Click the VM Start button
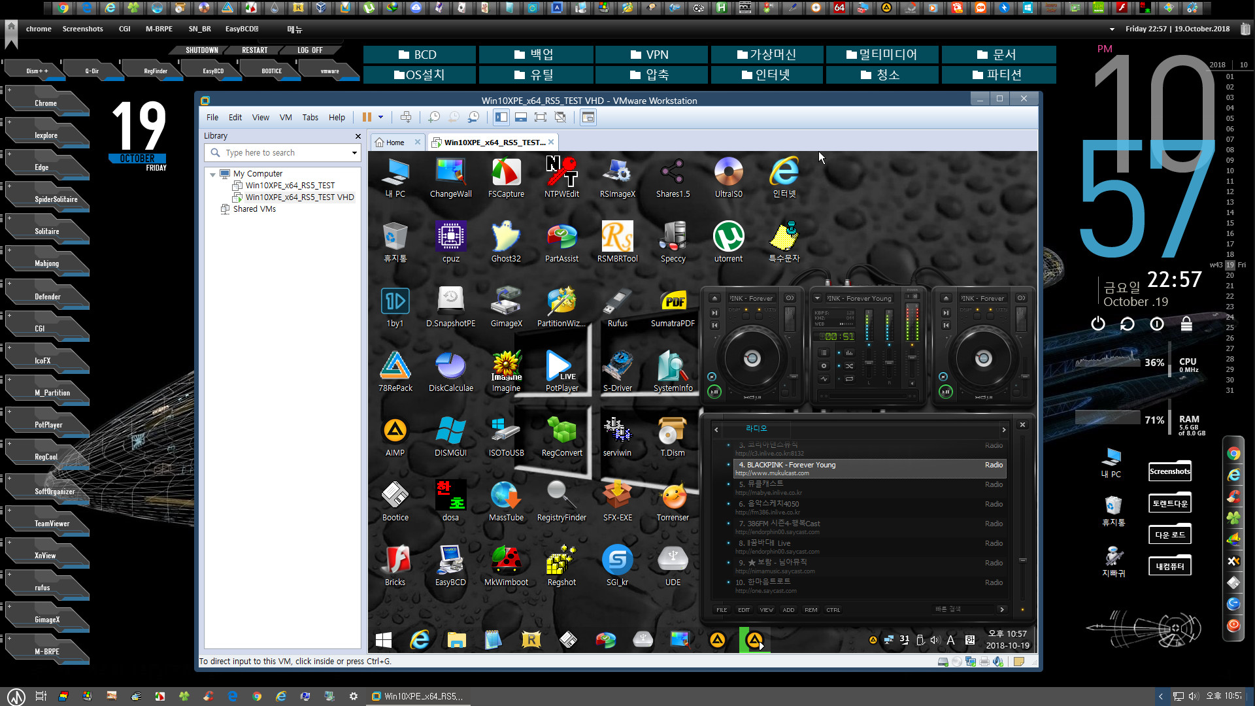1255x706 pixels. tap(384, 640)
